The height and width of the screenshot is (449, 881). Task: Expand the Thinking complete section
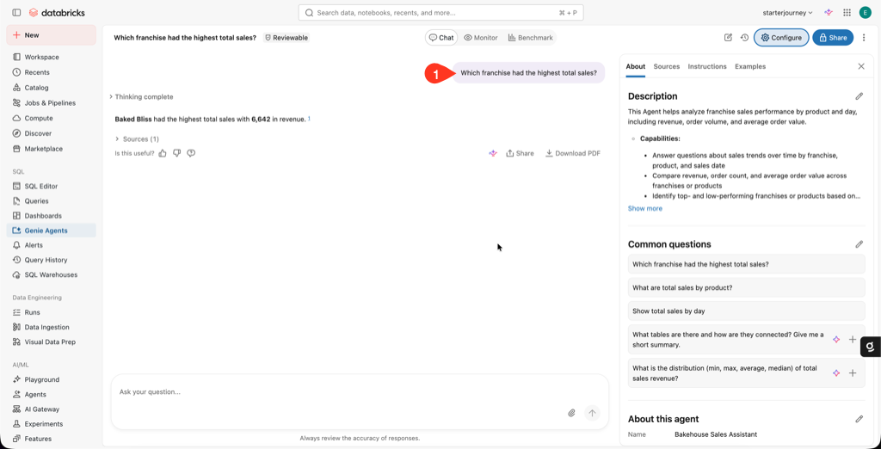(x=142, y=96)
